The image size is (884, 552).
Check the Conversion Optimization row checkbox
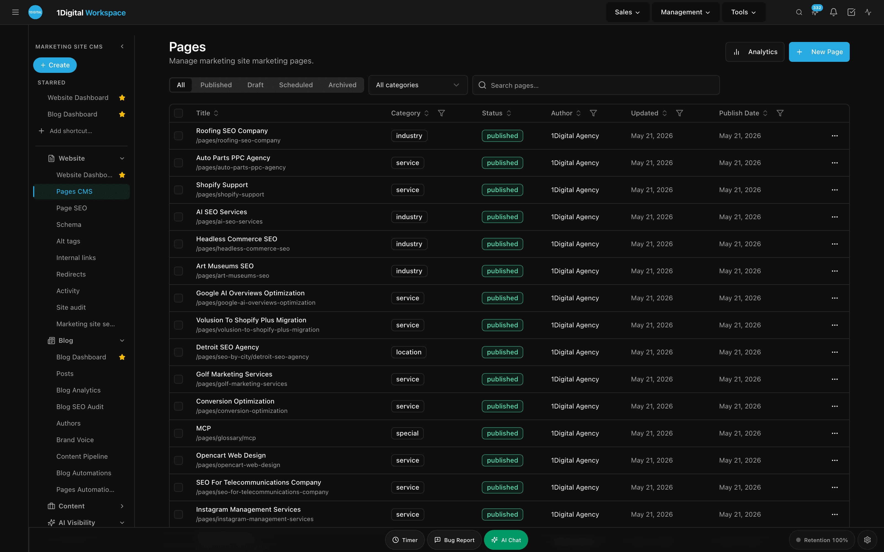click(178, 406)
